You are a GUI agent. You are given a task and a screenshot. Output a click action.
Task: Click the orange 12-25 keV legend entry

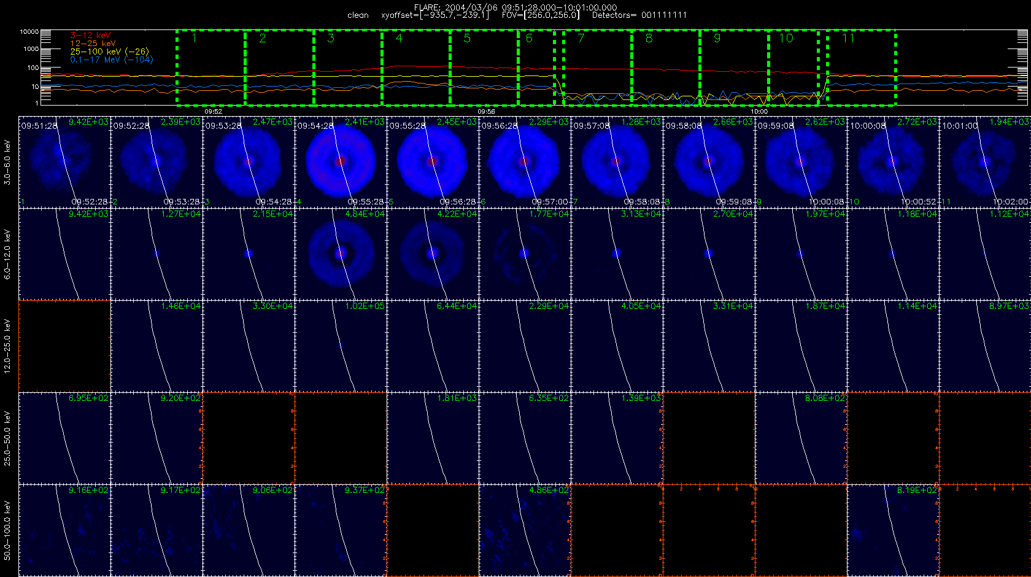tap(93, 44)
